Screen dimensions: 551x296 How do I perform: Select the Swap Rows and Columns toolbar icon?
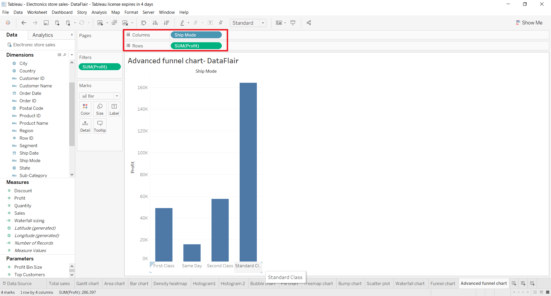143,23
